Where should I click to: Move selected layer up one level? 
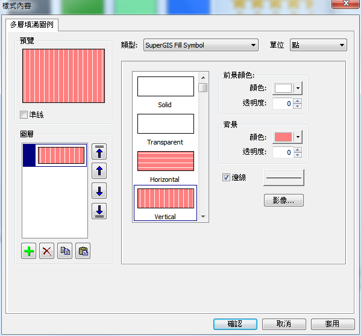tap(99, 171)
